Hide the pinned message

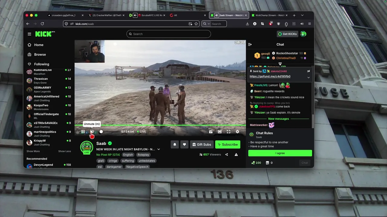308,71
